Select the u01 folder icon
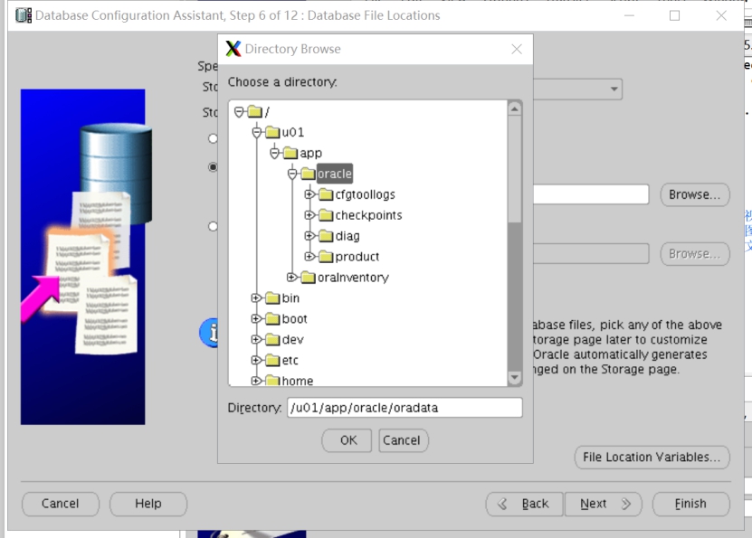The height and width of the screenshot is (538, 752). [272, 132]
